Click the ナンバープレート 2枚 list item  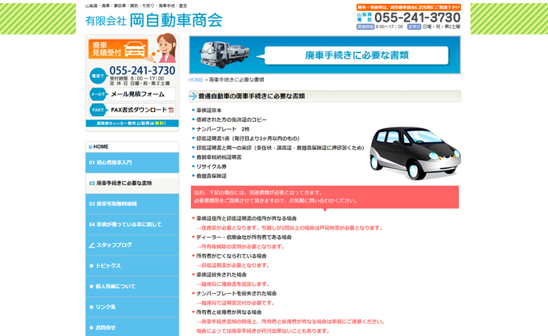[x=223, y=129]
